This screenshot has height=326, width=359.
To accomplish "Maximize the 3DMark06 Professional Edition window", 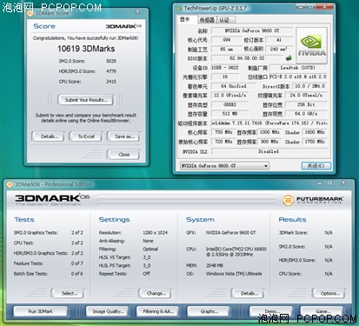I will 330,183.
